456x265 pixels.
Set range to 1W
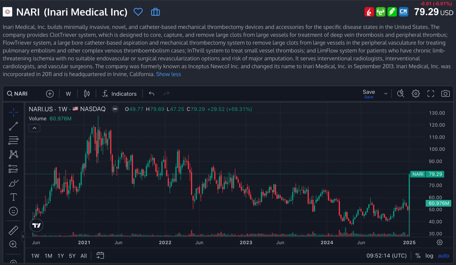35,256
